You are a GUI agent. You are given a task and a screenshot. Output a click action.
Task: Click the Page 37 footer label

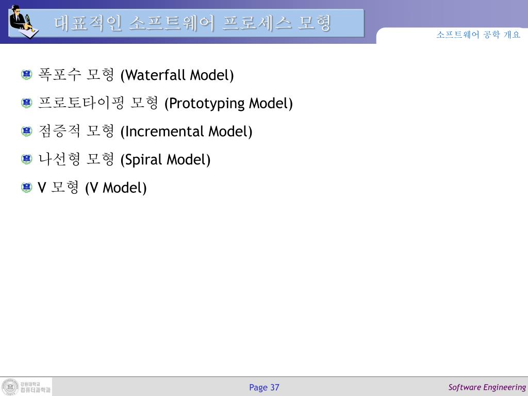264,388
